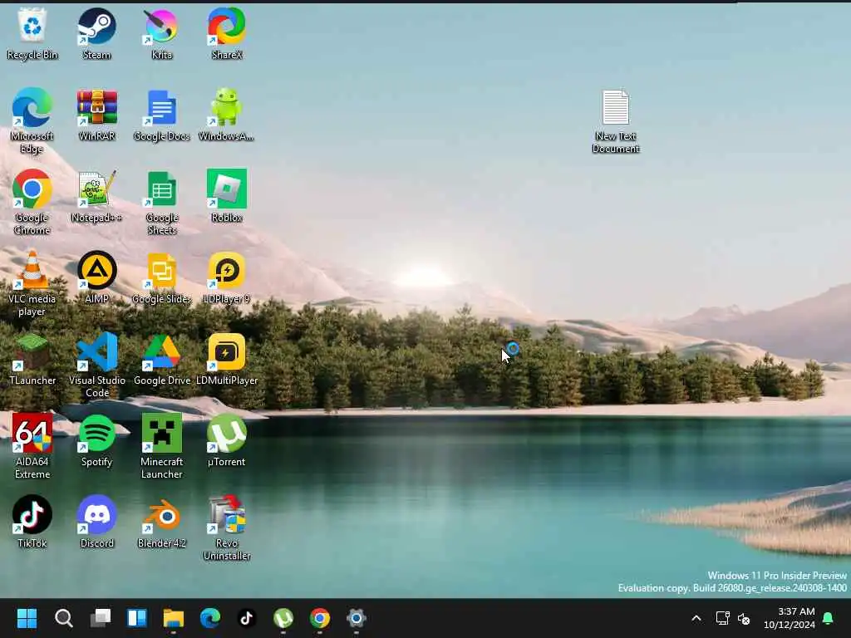This screenshot has height=638, width=851.
Task: Select the Spotify desktop shortcut
Action: coord(96,440)
